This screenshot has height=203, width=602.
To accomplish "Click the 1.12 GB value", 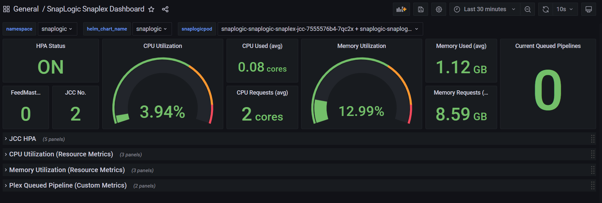I will click(461, 67).
